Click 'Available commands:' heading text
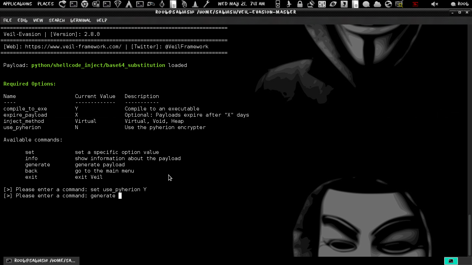Image resolution: width=472 pixels, height=265 pixels. 33,140
